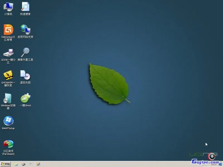Click the display icon in the system tray
Image resolution: width=223 pixels, height=167 pixels.
(x=220, y=165)
